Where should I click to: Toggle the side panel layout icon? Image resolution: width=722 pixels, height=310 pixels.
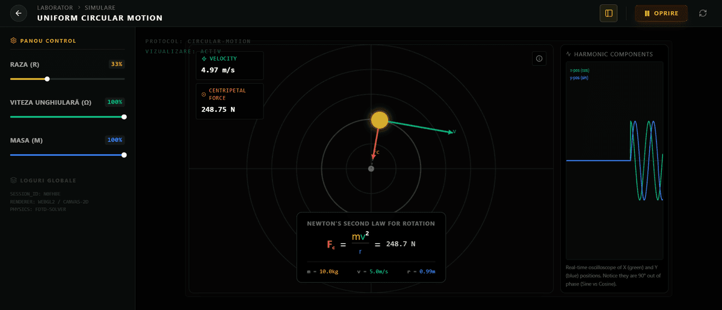tap(608, 13)
